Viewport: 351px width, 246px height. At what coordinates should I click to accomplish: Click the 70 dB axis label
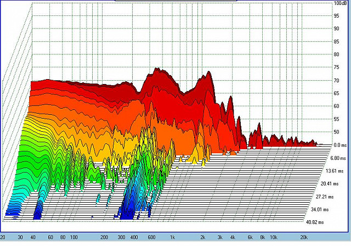(336, 80)
